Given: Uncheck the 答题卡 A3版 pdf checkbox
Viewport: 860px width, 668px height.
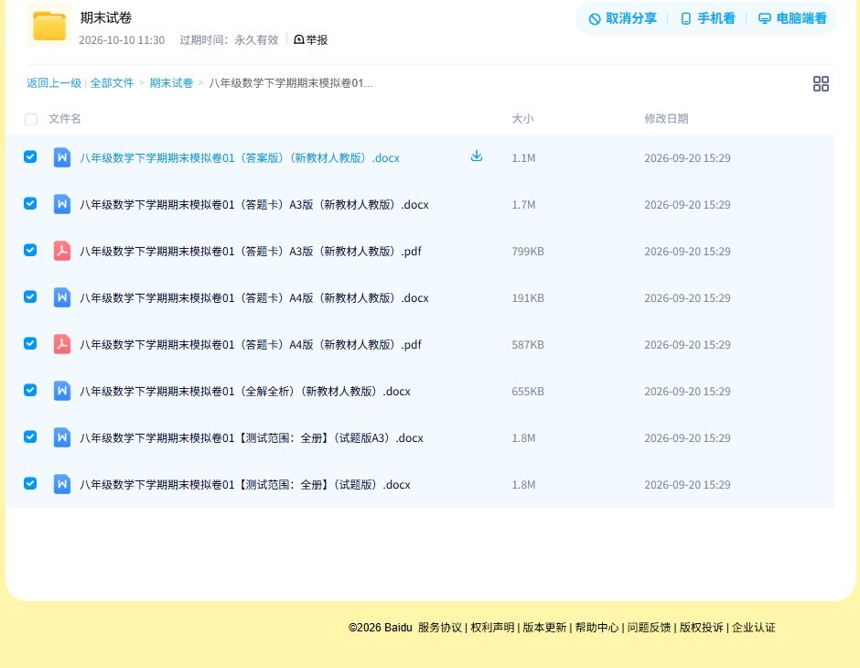Looking at the screenshot, I should point(30,250).
